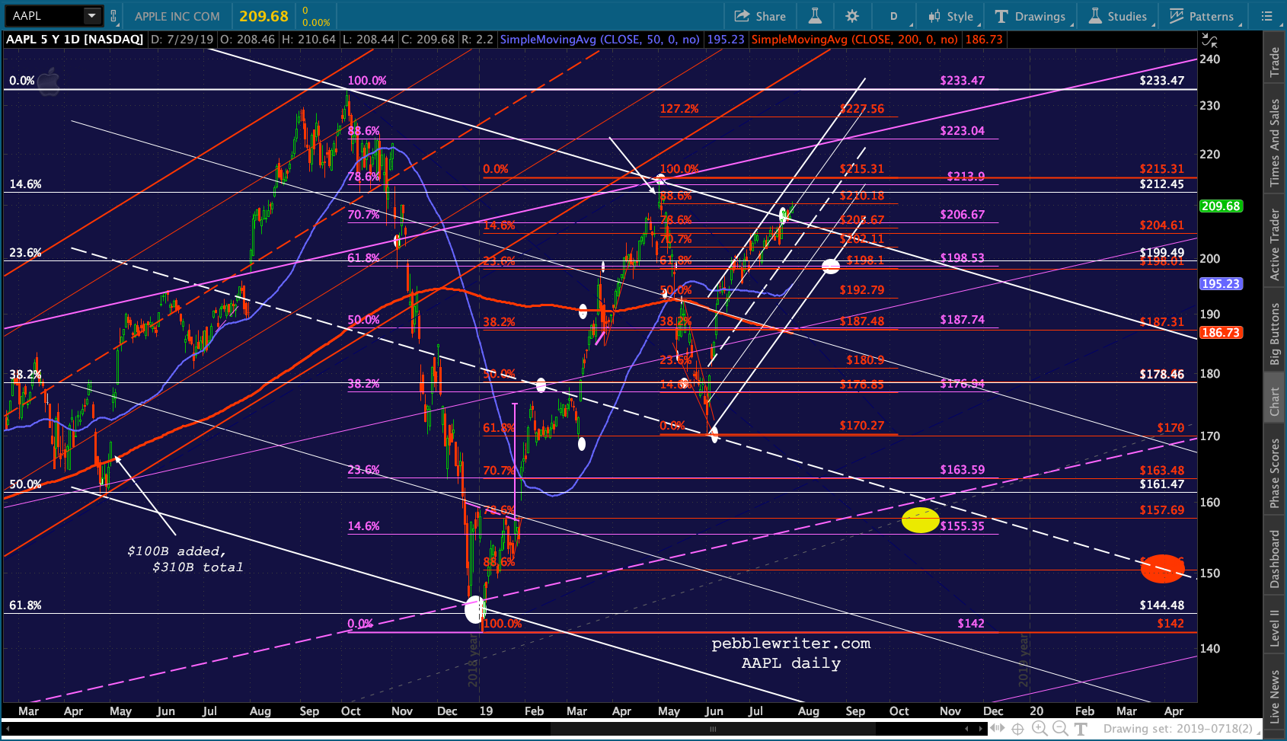
Task: Click the horizontal time-axis scrollbar thumb
Action: [x=713, y=729]
